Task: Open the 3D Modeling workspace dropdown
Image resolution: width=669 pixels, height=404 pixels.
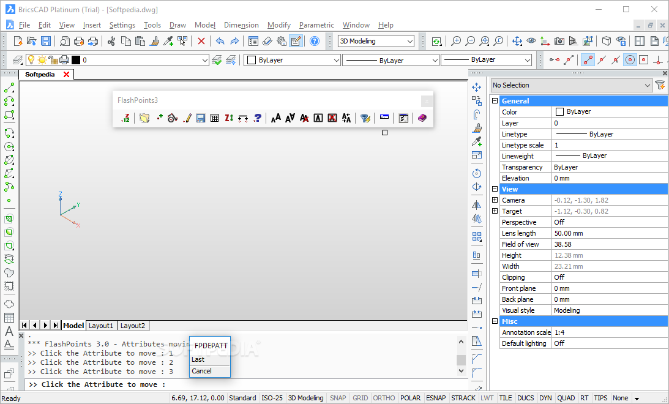Action: pos(376,41)
